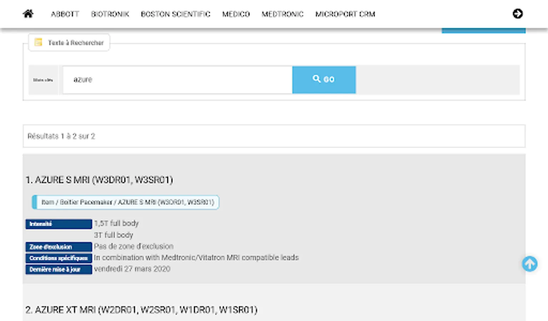This screenshot has width=548, height=321.
Task: Open result 1 AZURE S MRI title
Action: [x=99, y=180]
